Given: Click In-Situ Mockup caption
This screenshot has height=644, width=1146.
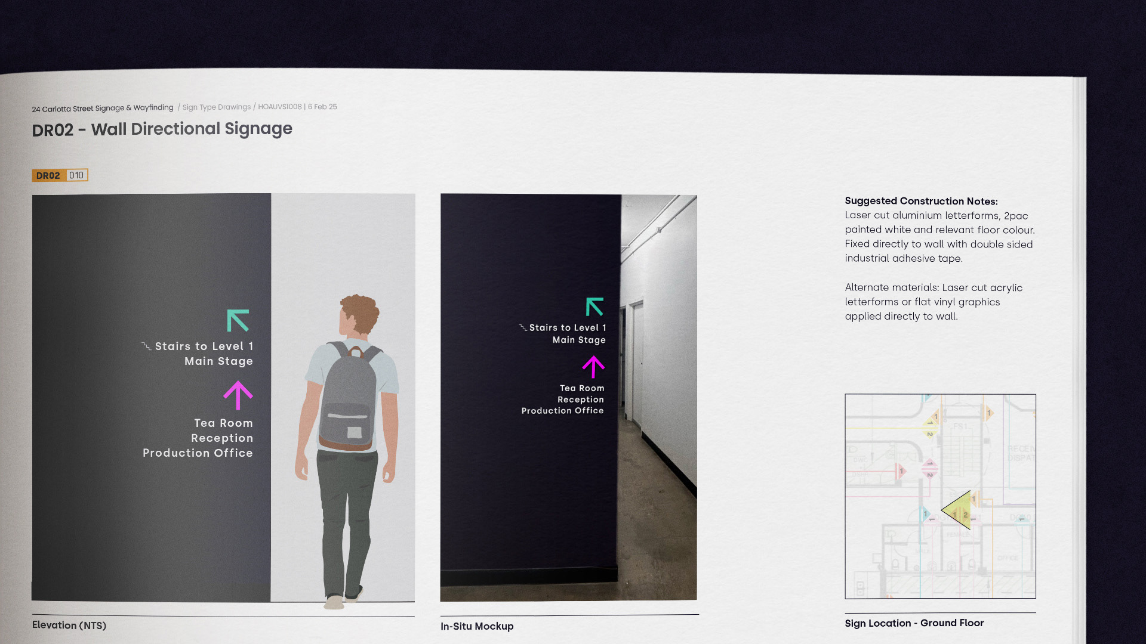Looking at the screenshot, I should coord(477,626).
